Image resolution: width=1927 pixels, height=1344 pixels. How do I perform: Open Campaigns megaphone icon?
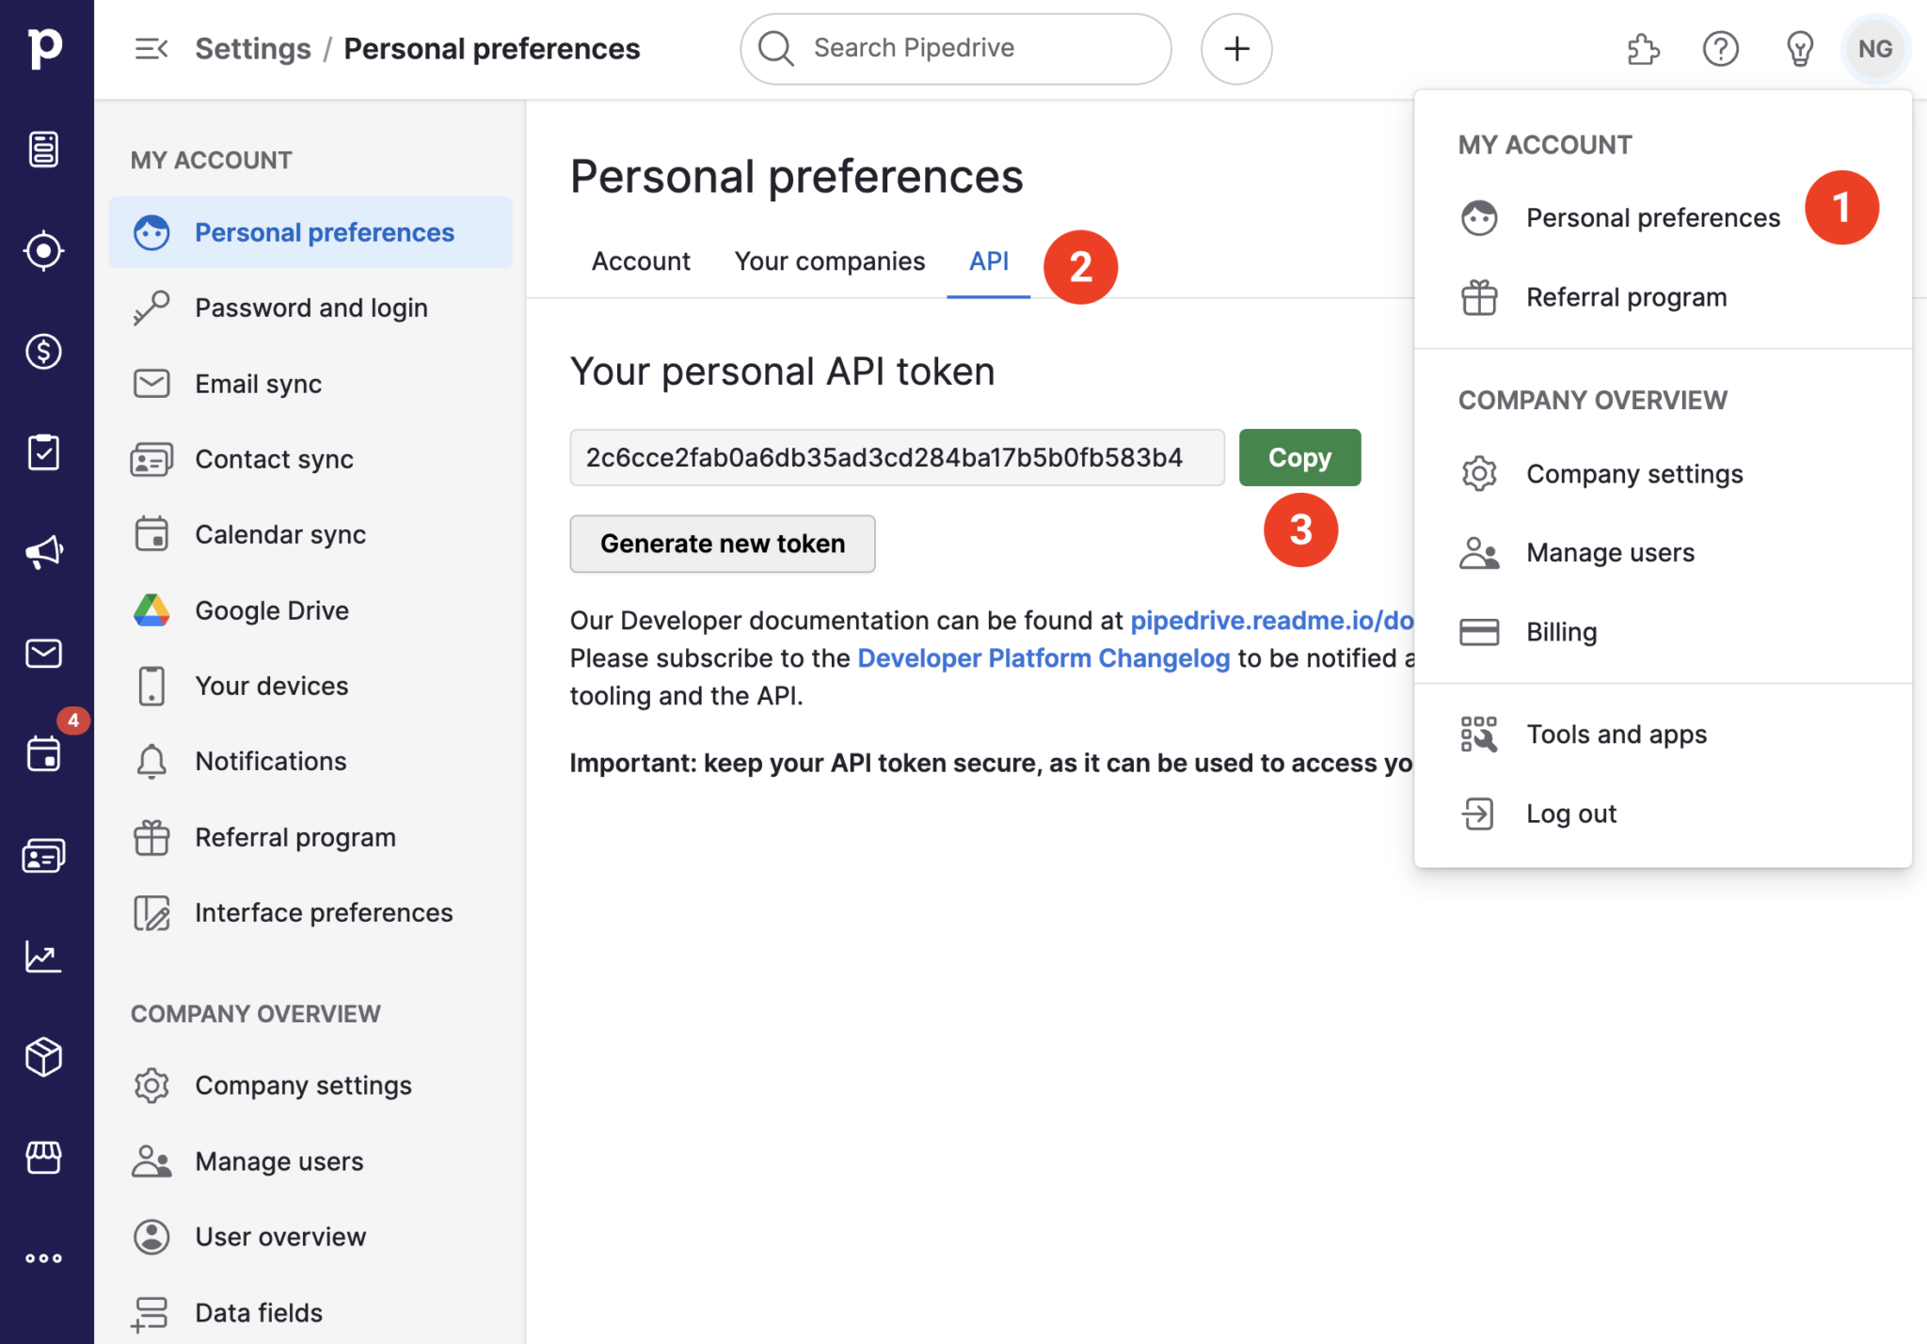pos(43,552)
